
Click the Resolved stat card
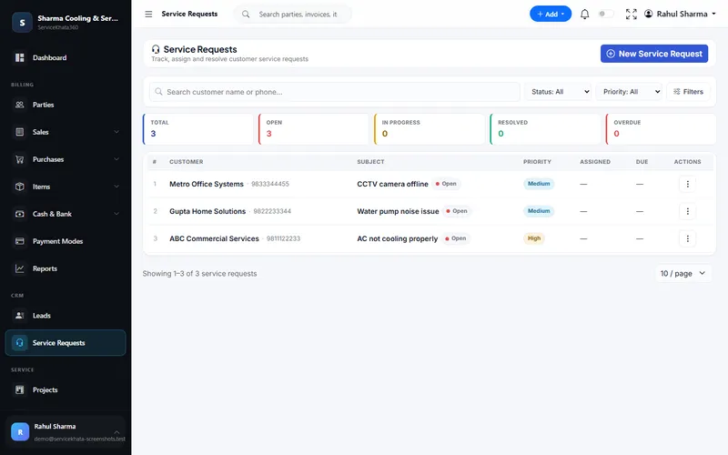point(545,129)
